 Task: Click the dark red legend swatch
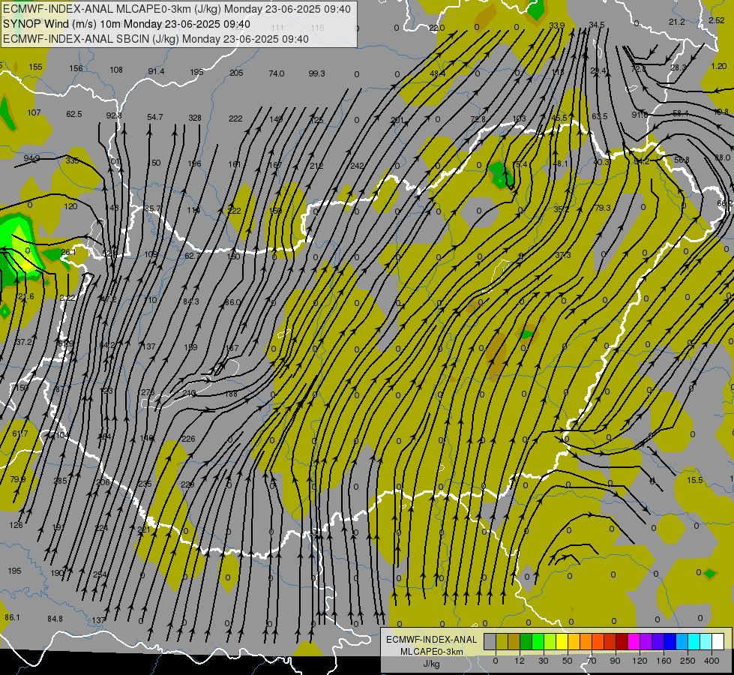coord(622,642)
